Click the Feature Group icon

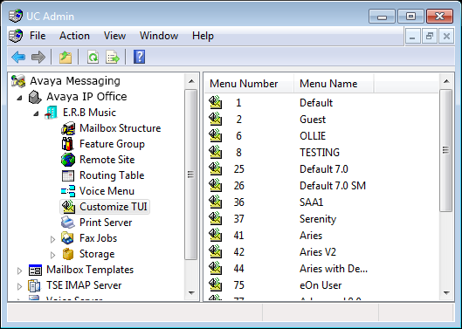68,144
